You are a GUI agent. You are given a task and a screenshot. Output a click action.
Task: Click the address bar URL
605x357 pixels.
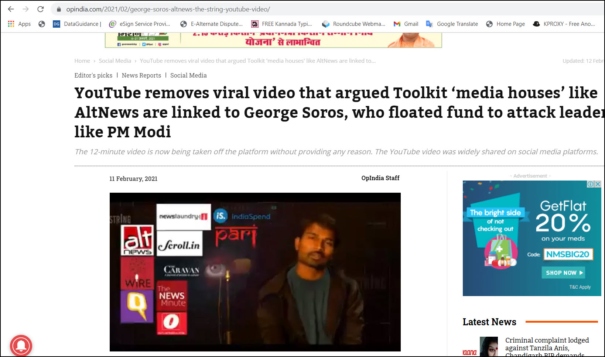tap(168, 9)
